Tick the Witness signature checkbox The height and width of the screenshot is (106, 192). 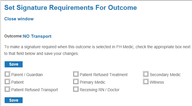click(x=146, y=82)
